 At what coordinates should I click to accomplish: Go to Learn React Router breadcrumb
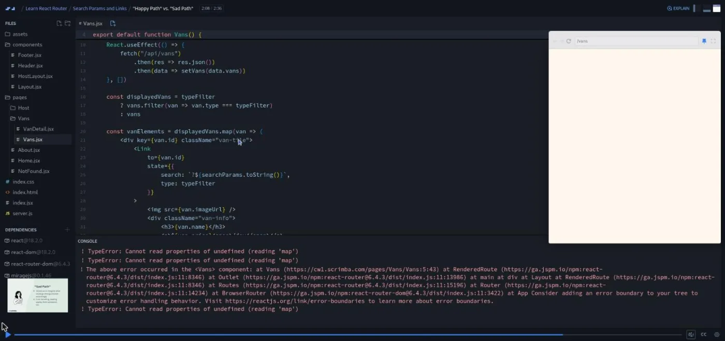click(x=47, y=8)
